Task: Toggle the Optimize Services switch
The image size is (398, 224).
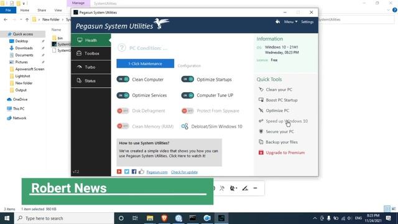Action: click(123, 95)
